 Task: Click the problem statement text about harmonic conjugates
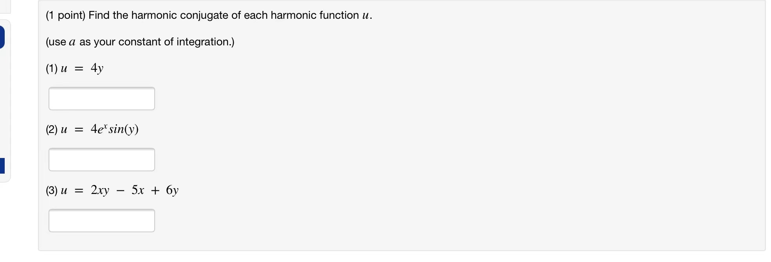click(x=208, y=15)
